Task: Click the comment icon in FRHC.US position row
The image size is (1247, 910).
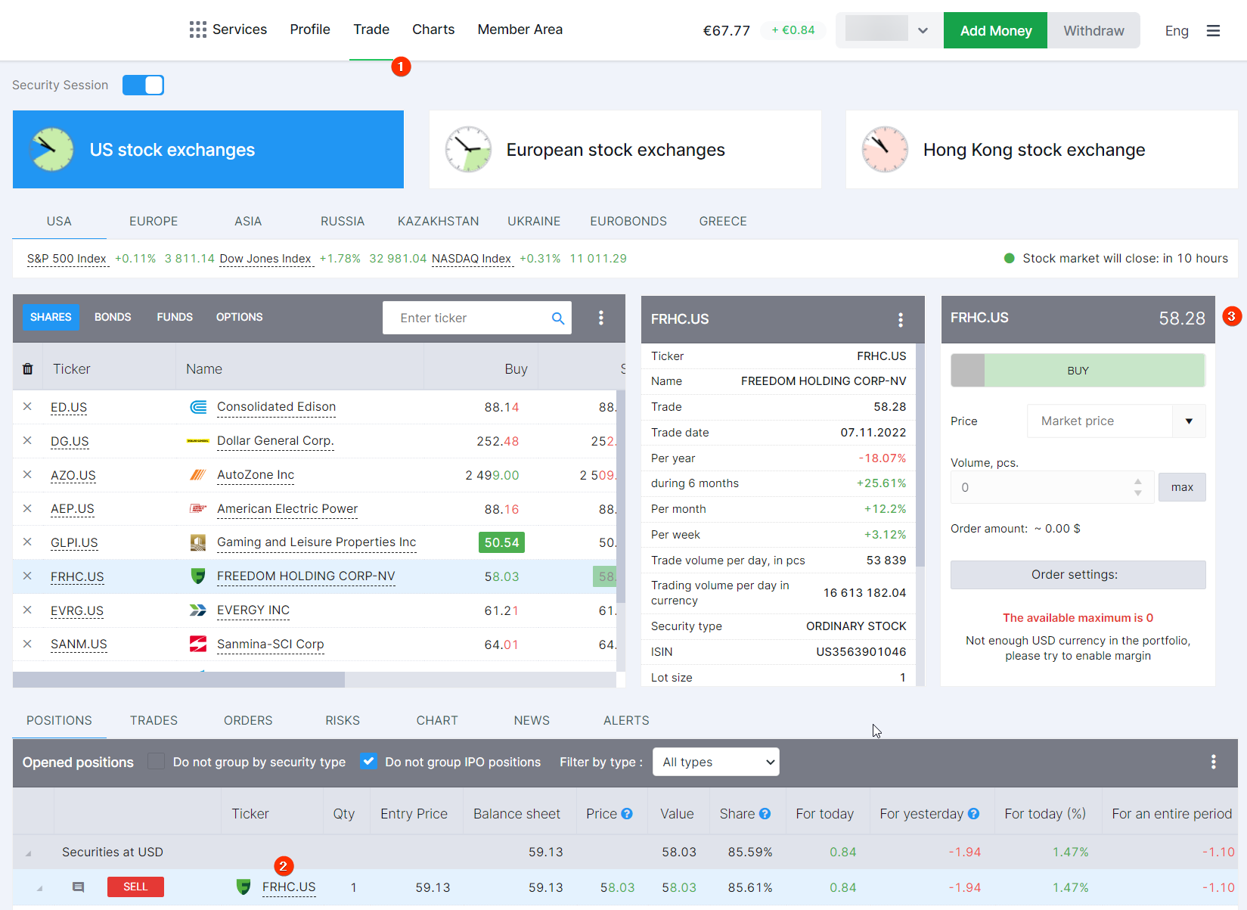Action: [78, 887]
